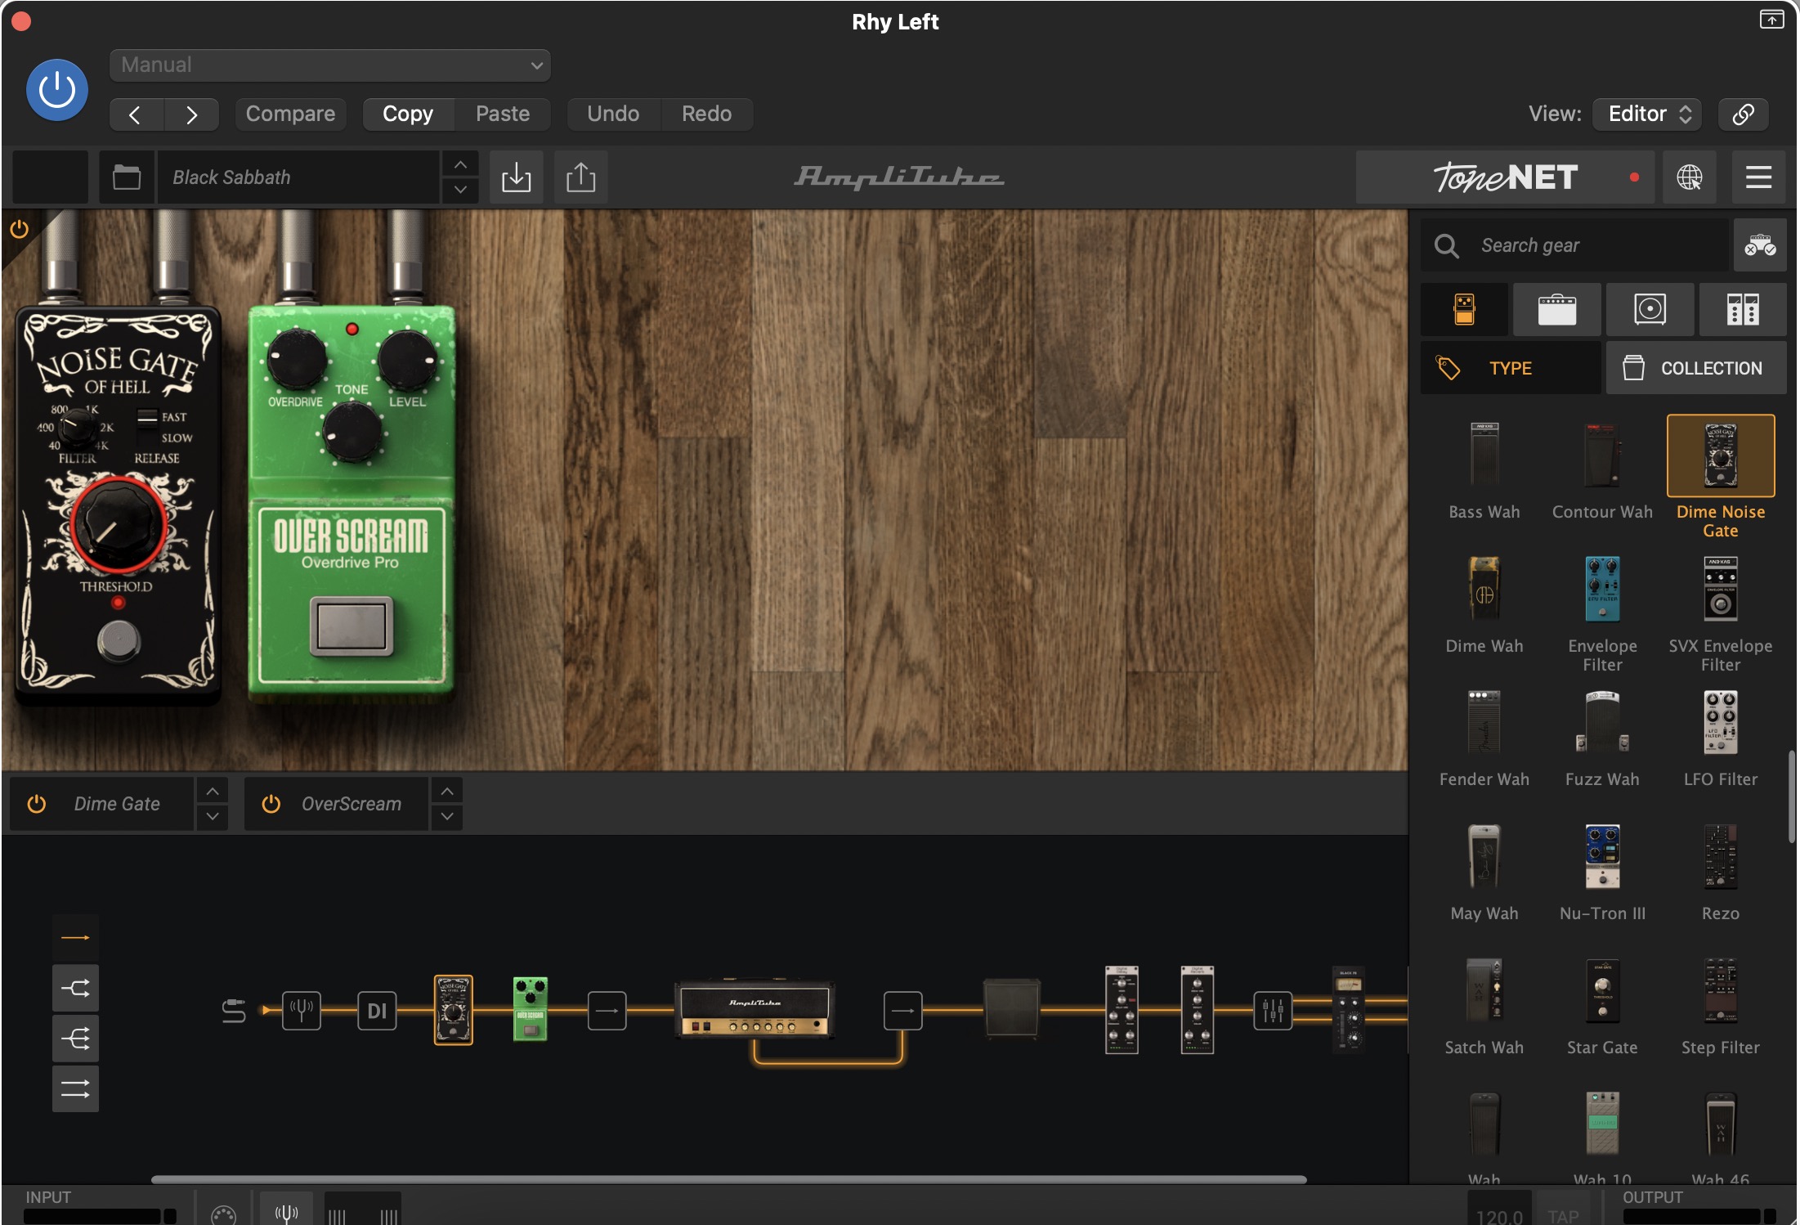Click OverScream slot up chevron
This screenshot has height=1225, width=1800.
447,791
